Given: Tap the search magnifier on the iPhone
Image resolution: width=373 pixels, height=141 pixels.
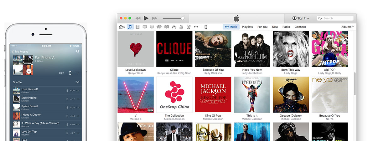Looking at the screenshot, I should pyautogui.click(x=78, y=51).
